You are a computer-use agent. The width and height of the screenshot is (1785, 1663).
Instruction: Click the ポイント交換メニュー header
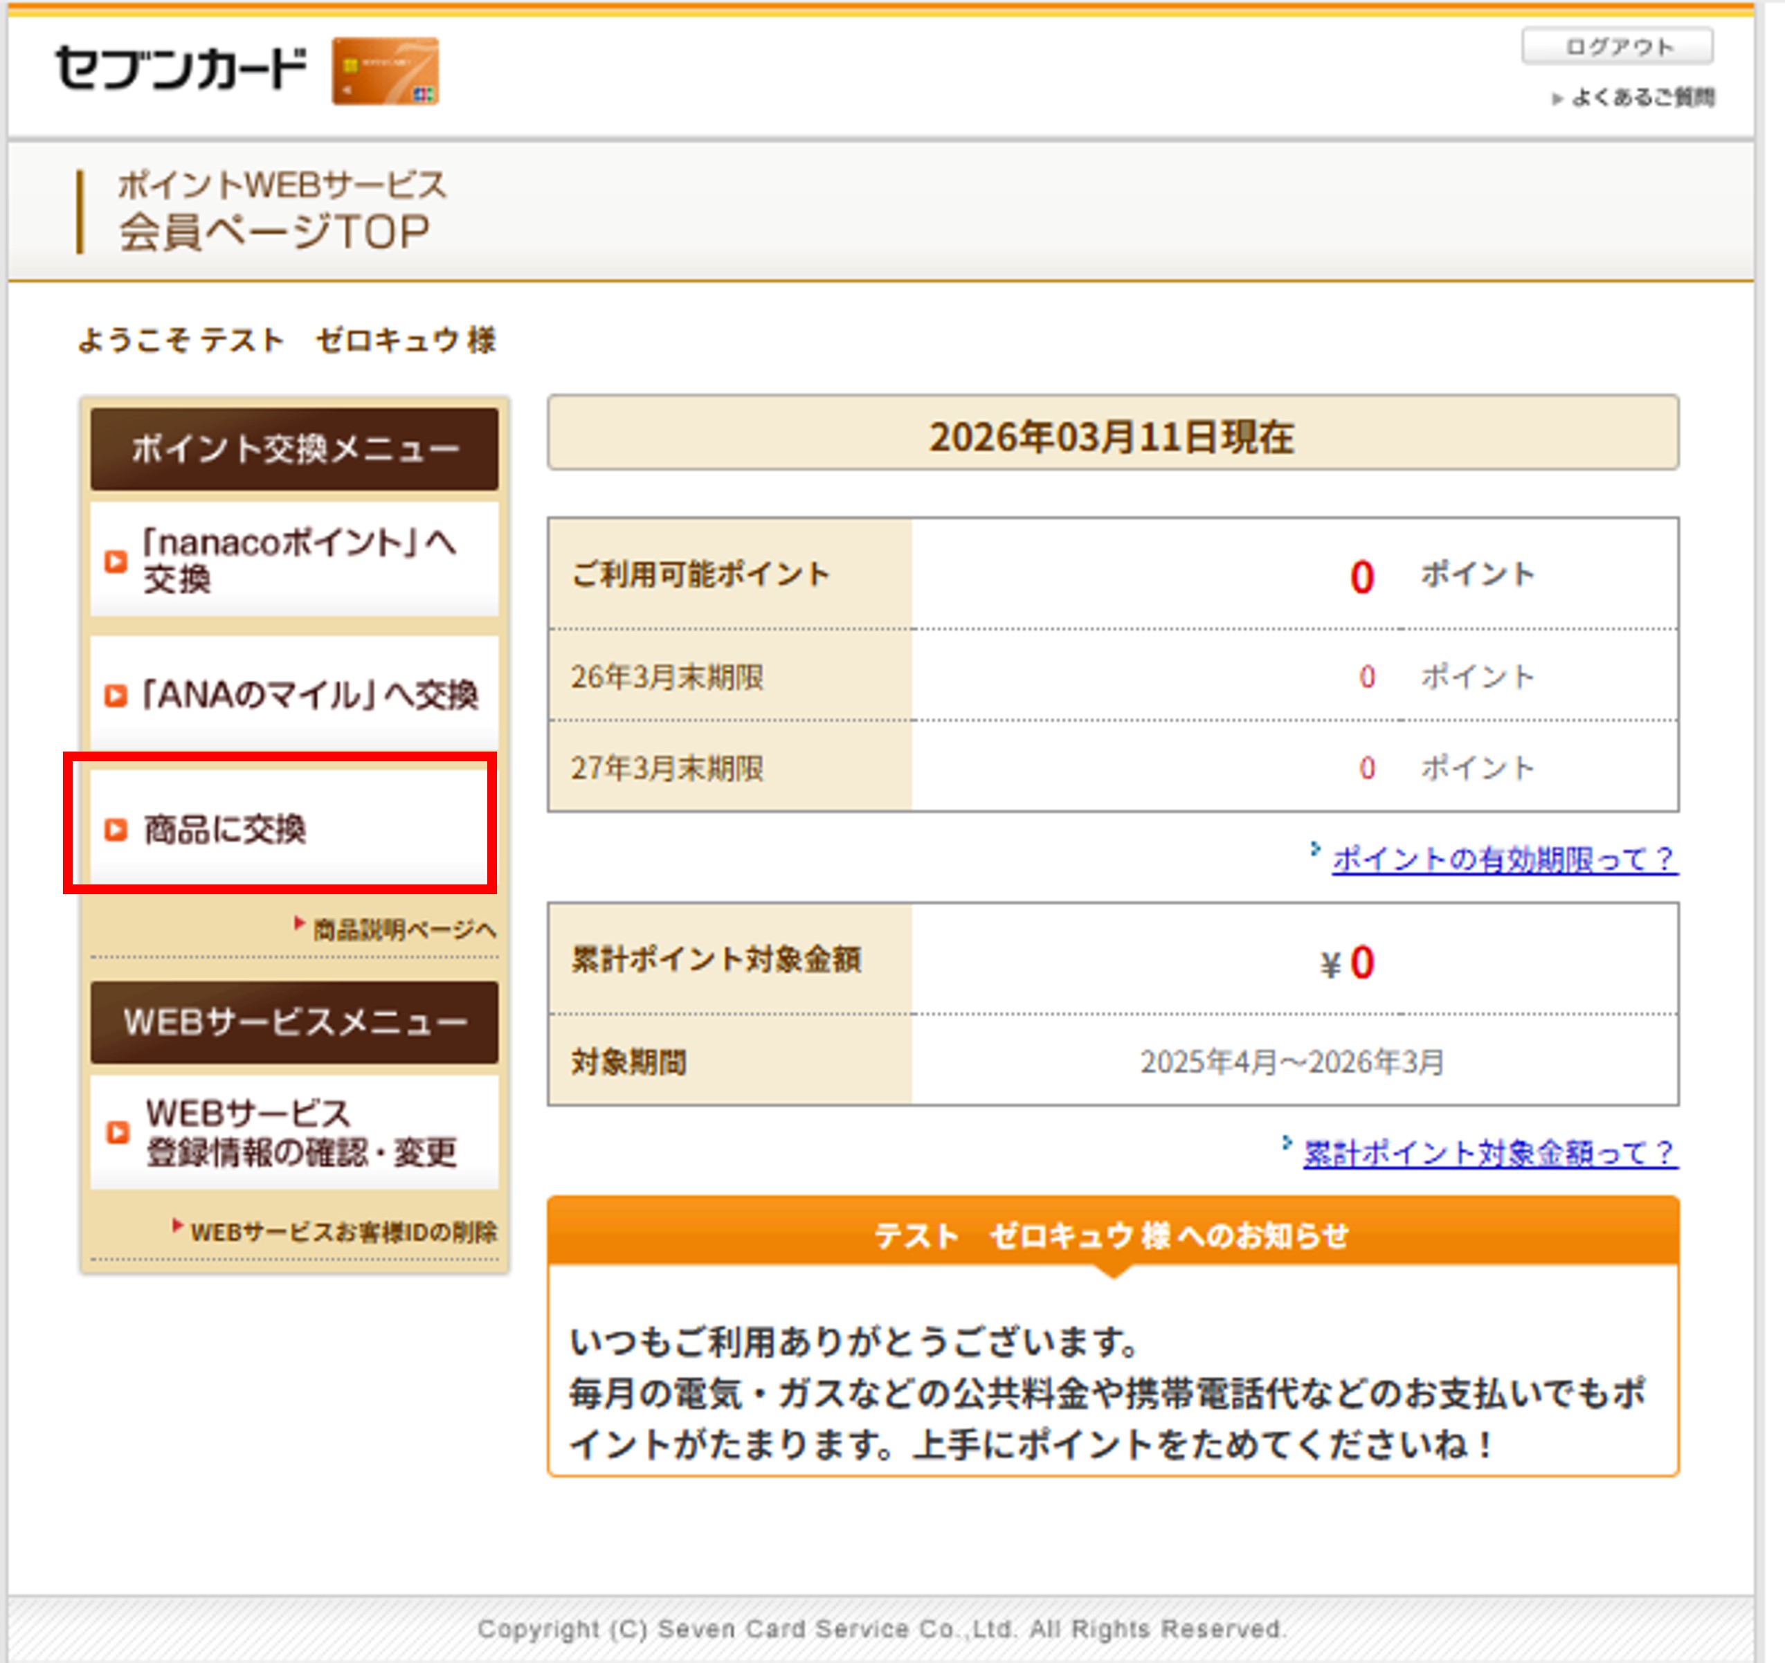(295, 449)
